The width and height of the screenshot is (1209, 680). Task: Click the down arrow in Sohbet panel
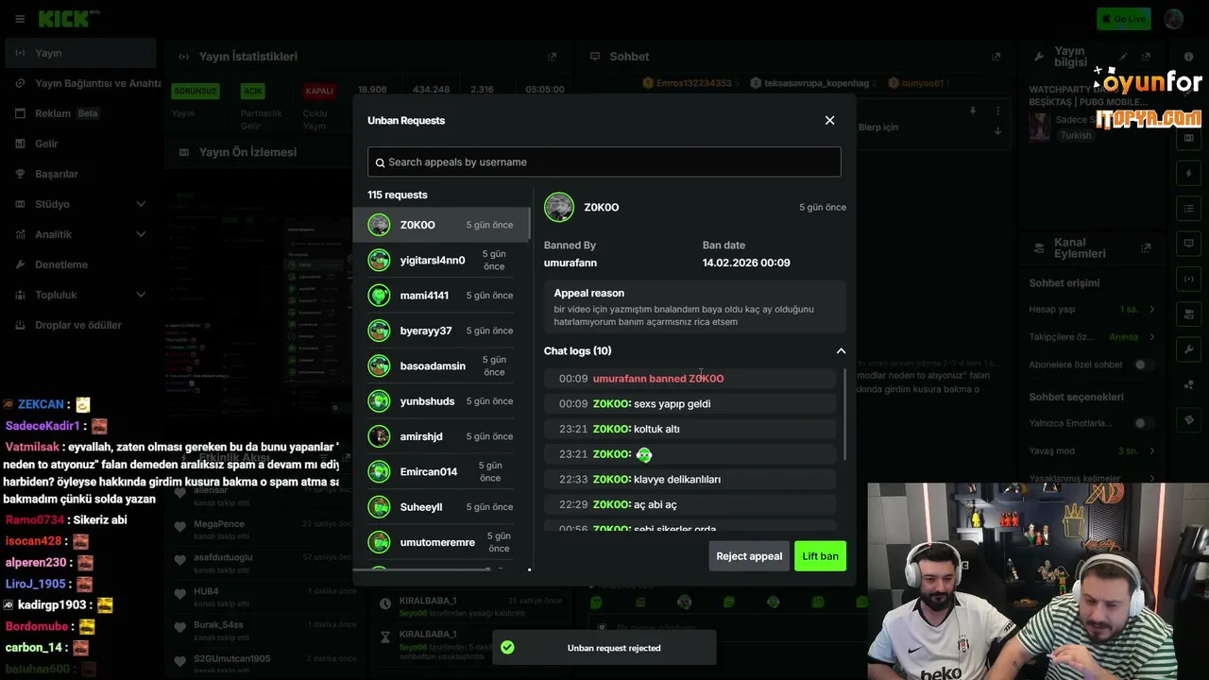(997, 131)
